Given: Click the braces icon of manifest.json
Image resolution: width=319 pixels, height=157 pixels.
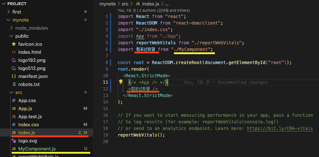Looking at the screenshot, I should (14, 76).
